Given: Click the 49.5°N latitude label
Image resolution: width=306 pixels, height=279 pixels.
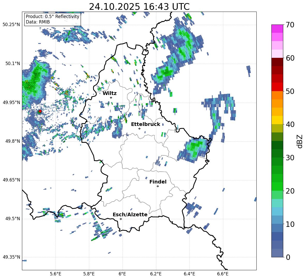Looking at the screenshot, I should 13,219.
